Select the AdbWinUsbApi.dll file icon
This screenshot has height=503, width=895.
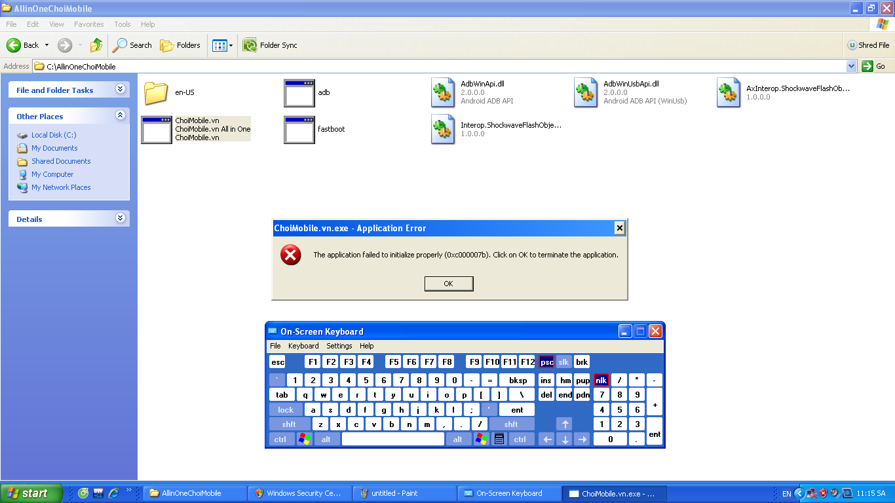586,92
